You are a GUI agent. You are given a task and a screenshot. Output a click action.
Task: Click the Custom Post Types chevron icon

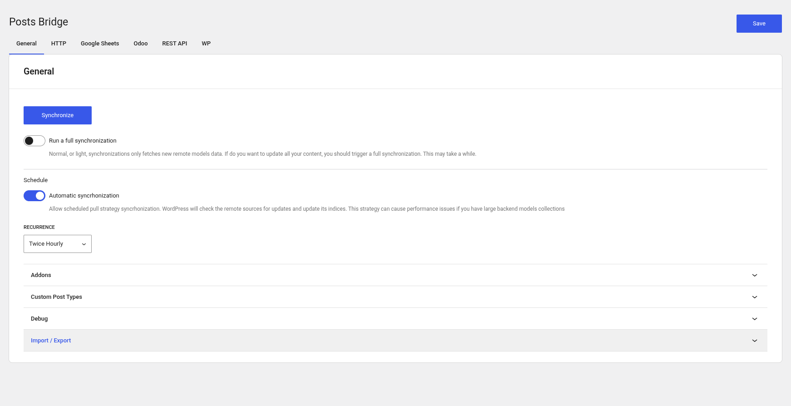[x=754, y=297]
